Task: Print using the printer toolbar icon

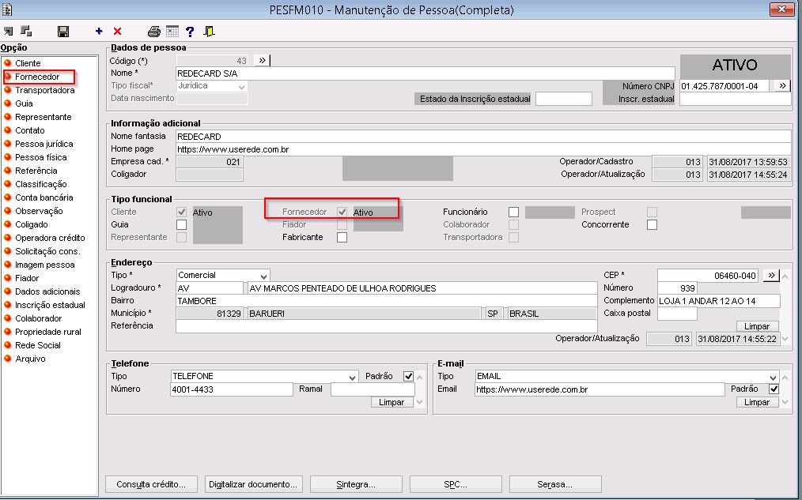Action: point(153,31)
